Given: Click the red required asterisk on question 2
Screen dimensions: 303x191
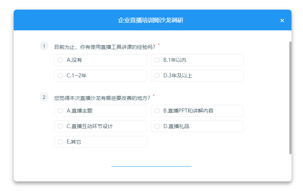Looking at the screenshot, I should (x=154, y=96).
